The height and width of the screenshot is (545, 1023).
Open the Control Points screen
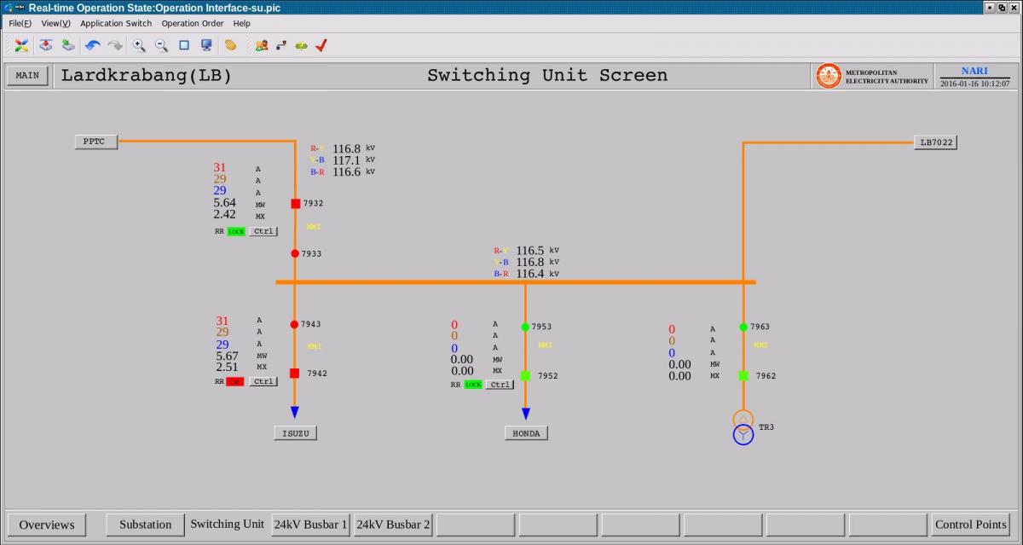(x=971, y=525)
